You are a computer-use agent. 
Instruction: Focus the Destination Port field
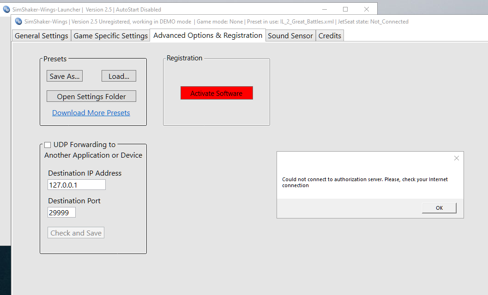pyautogui.click(x=61, y=212)
